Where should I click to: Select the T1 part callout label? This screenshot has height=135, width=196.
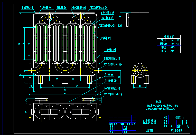pos(28,8)
